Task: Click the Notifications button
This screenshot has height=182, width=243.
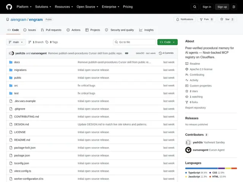Action: click(185, 19)
